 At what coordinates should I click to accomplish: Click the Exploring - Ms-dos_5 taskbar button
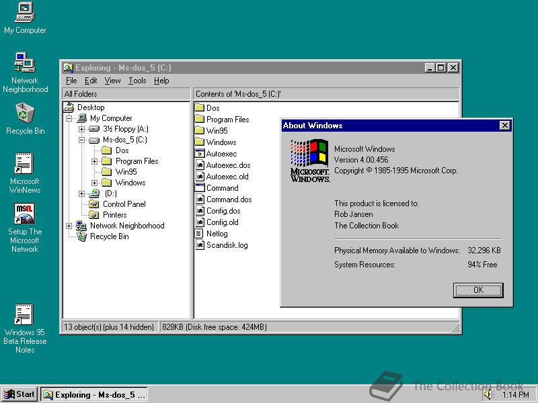(x=94, y=394)
